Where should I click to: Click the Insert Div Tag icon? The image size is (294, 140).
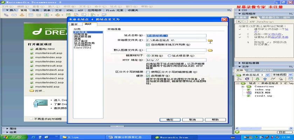(38, 15)
